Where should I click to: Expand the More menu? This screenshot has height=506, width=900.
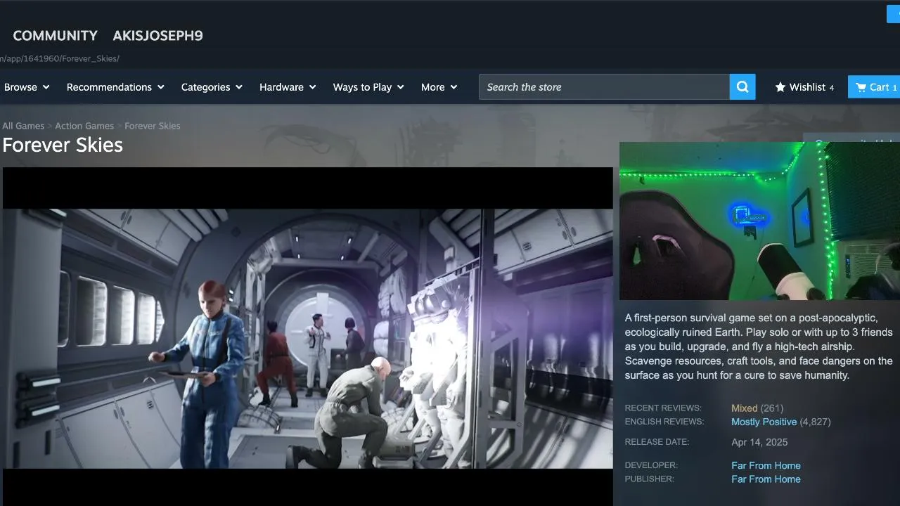point(439,87)
